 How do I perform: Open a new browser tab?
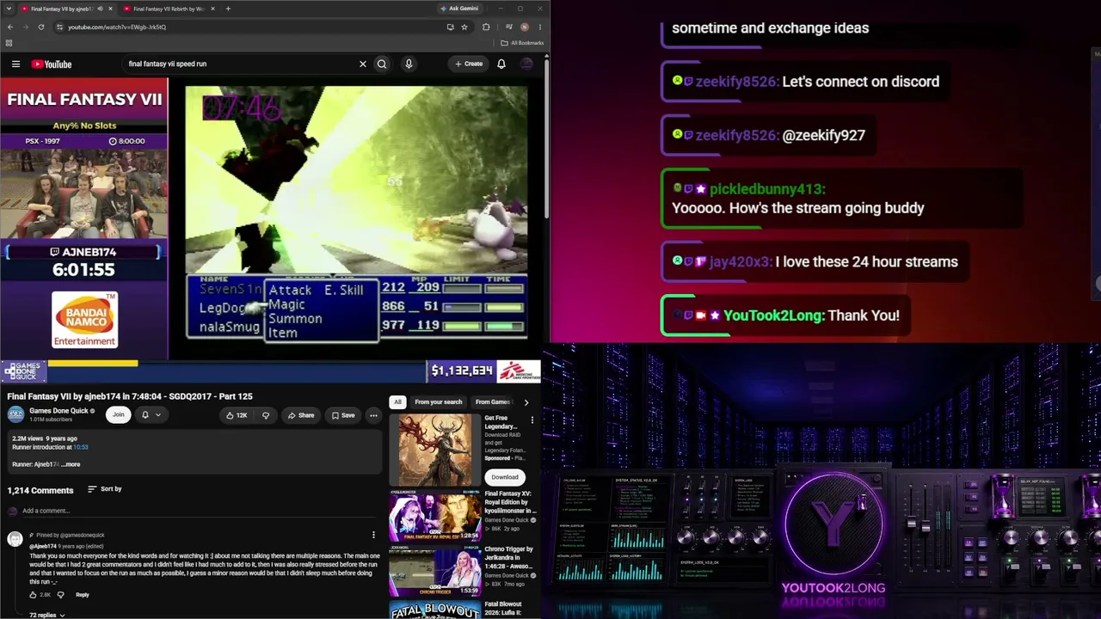[228, 9]
